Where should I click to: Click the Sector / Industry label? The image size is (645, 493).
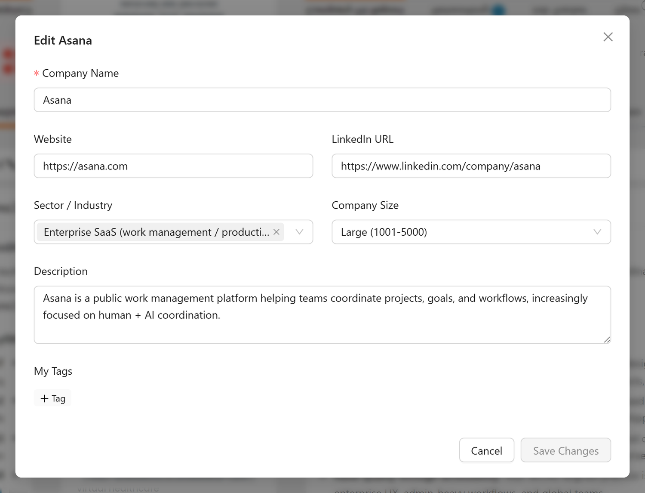[73, 205]
